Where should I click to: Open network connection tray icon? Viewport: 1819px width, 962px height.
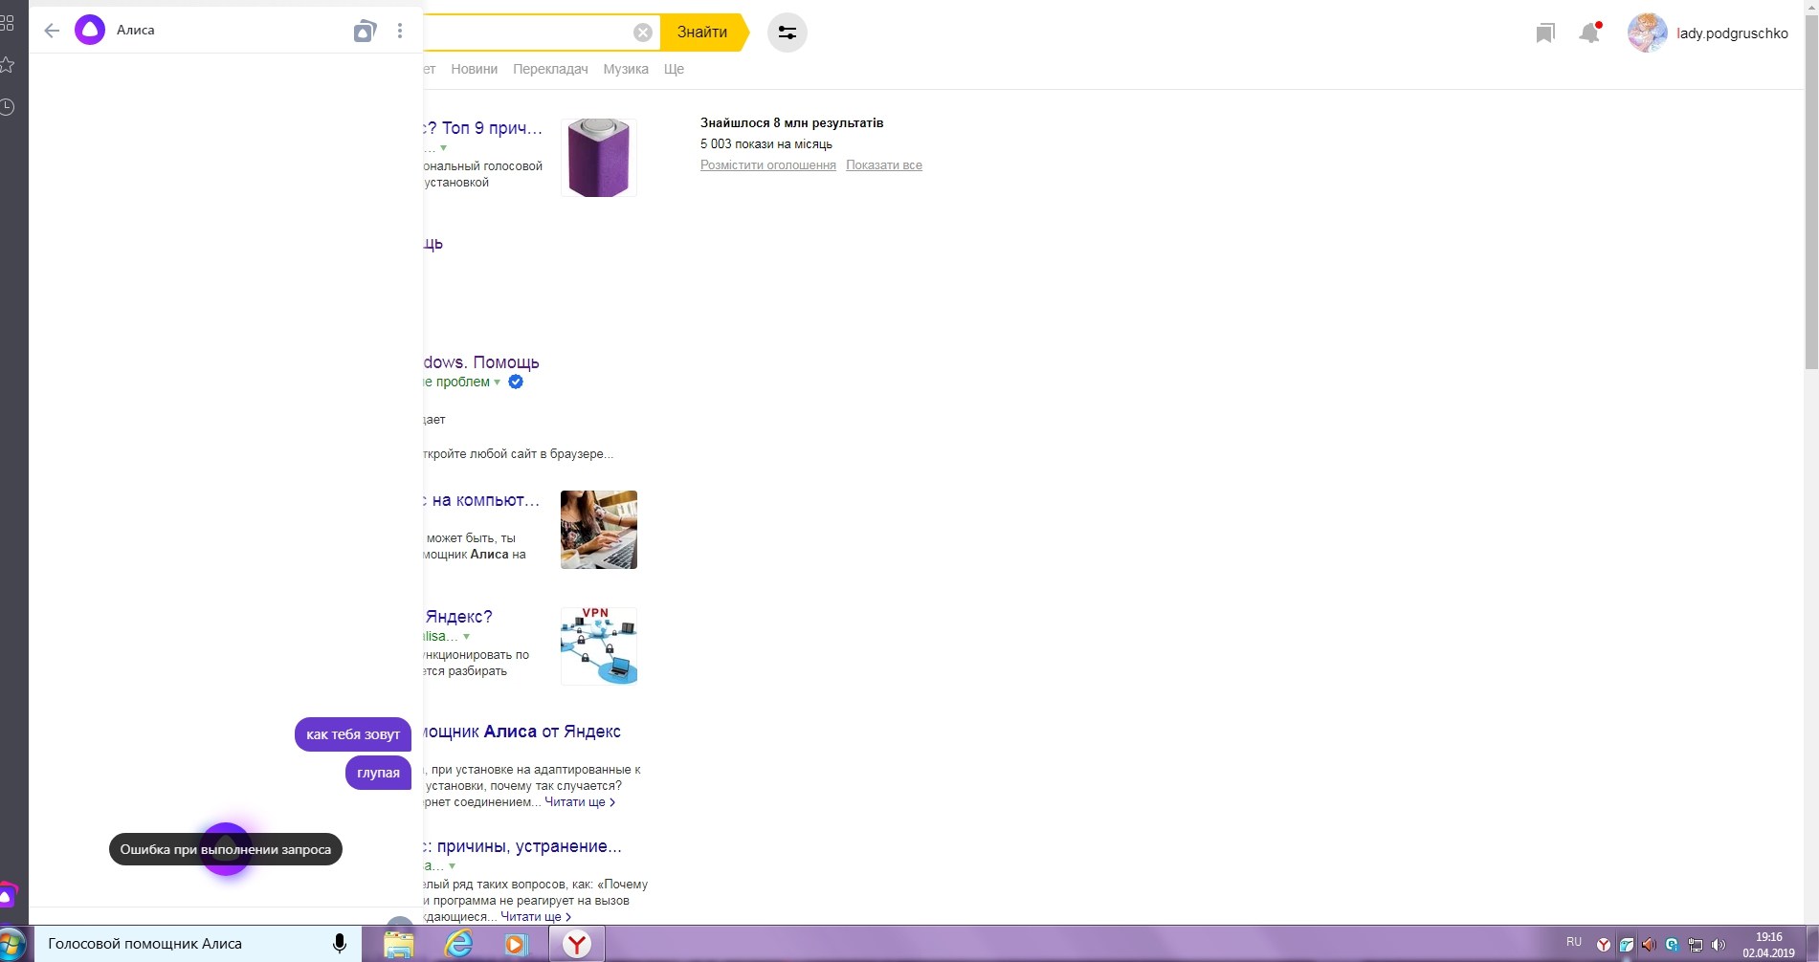point(1695,945)
